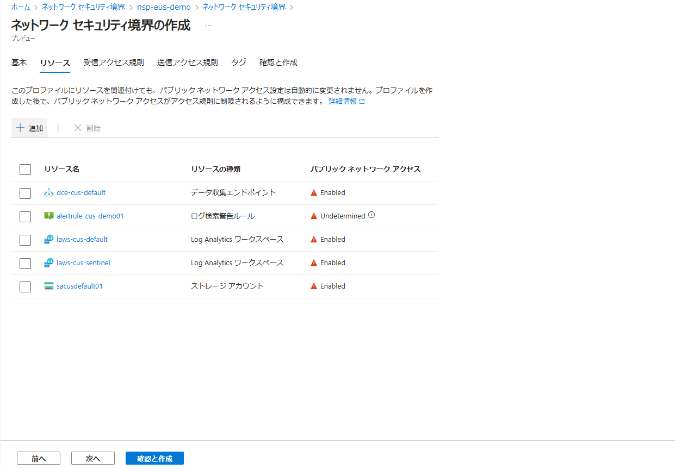Click Log Analytics ワークスペース in laws-cus-sentinel row
The width and height of the screenshot is (675, 469).
click(237, 262)
